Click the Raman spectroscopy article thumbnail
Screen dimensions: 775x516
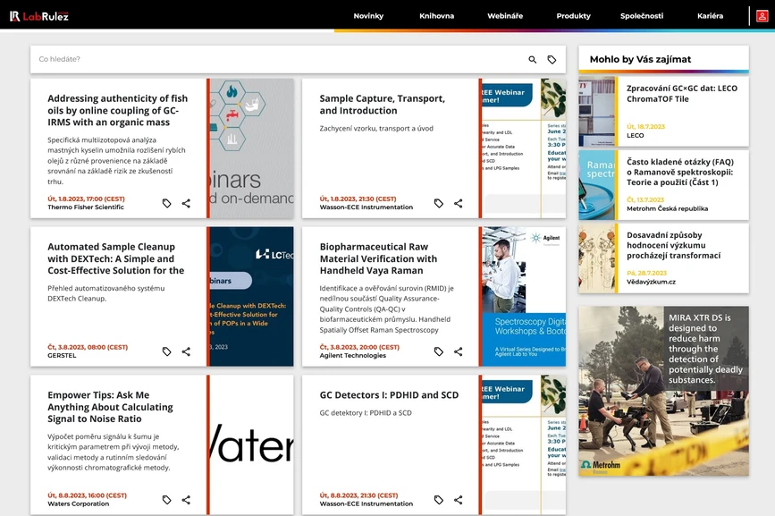[x=596, y=185]
